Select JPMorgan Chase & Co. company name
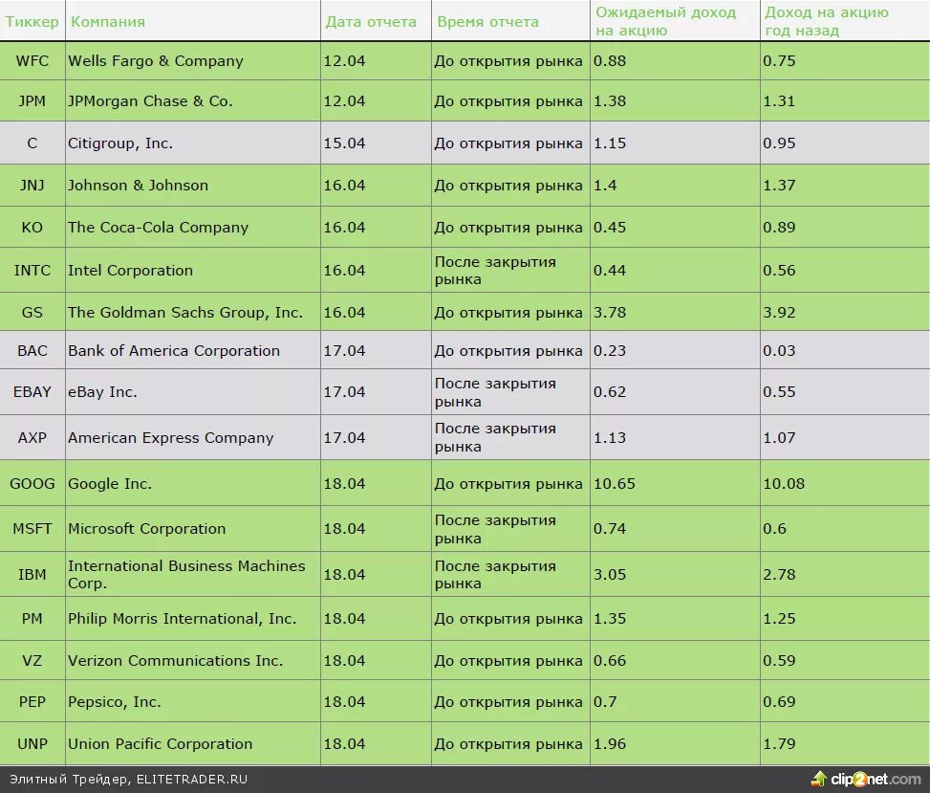 150,100
